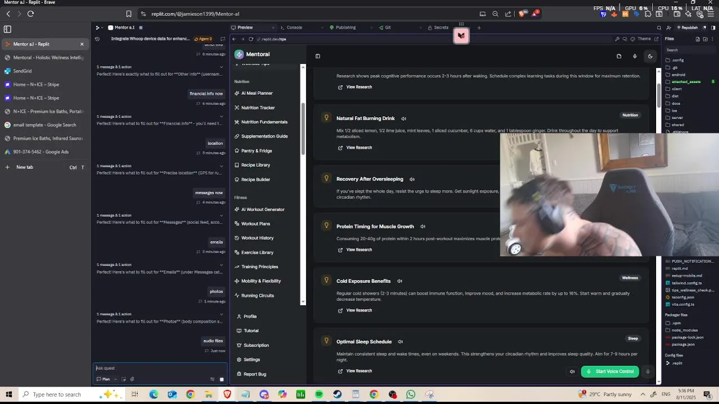Viewport: 719px width, 404px height.
Task: Click the Files panel Search field
Action: [x=690, y=50]
